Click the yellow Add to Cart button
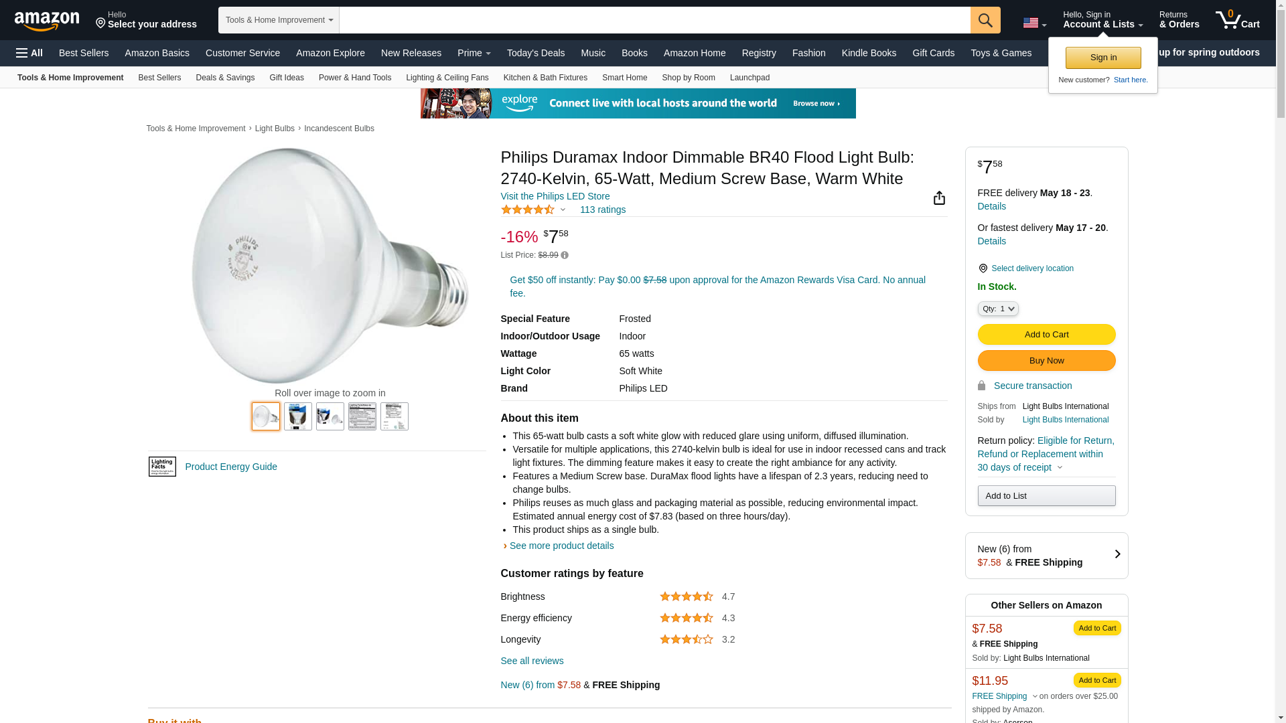The image size is (1286, 723). [1046, 335]
